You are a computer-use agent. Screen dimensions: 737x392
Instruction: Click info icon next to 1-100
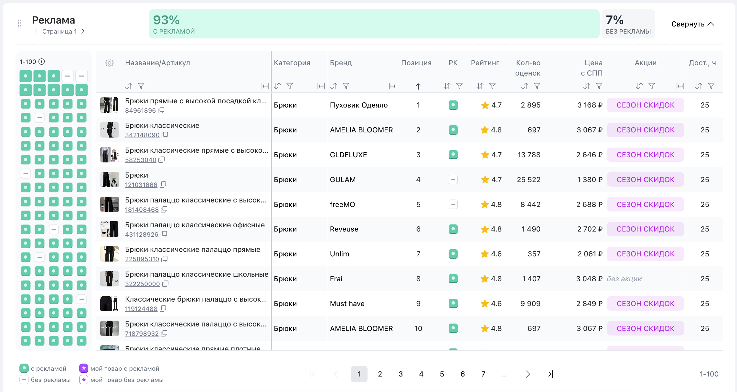pos(42,61)
